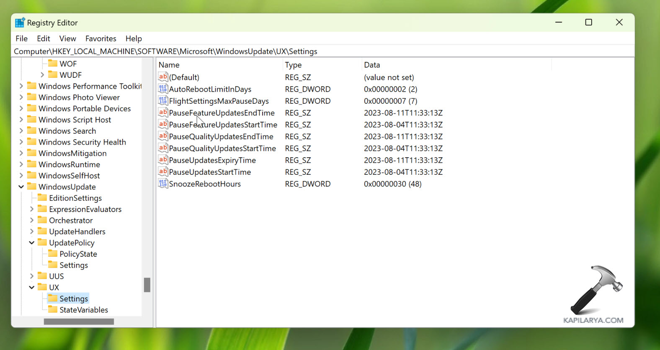
Task: Select the Windows Search key in tree
Action: click(x=67, y=131)
